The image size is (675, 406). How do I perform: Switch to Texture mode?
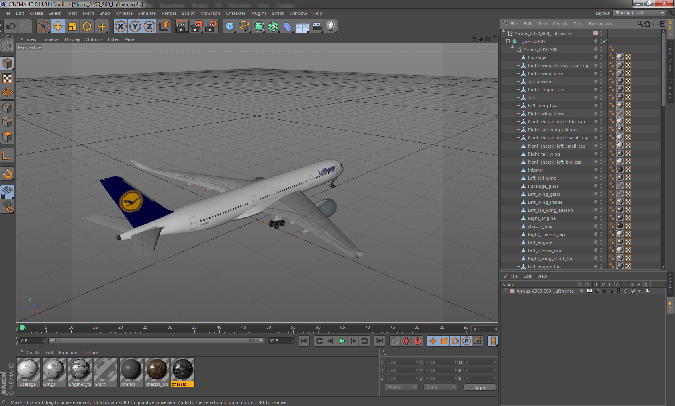click(x=7, y=78)
